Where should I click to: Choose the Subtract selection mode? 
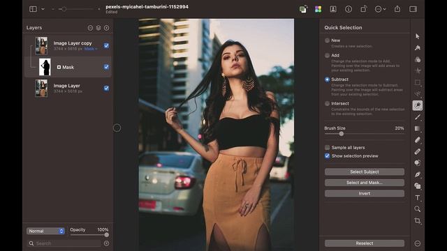(328, 79)
